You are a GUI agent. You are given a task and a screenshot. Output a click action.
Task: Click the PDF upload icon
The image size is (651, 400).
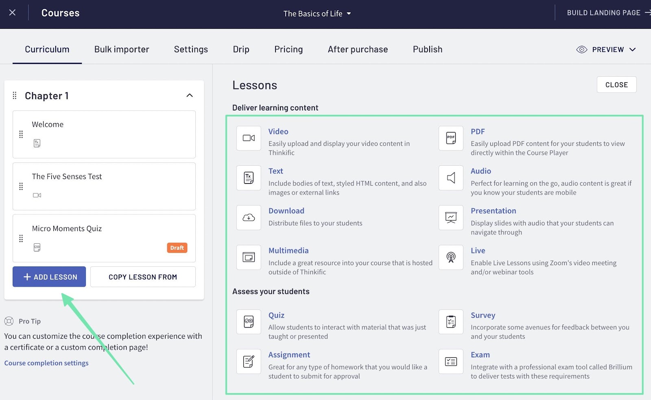[451, 138]
